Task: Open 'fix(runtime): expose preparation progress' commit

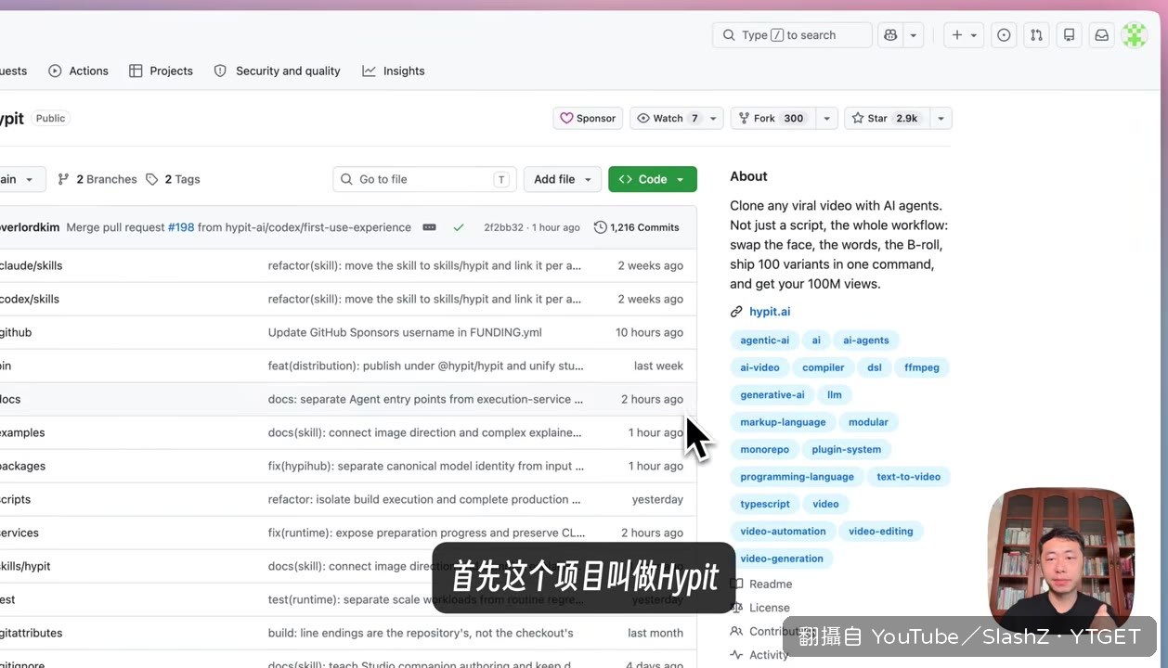Action: (x=427, y=533)
